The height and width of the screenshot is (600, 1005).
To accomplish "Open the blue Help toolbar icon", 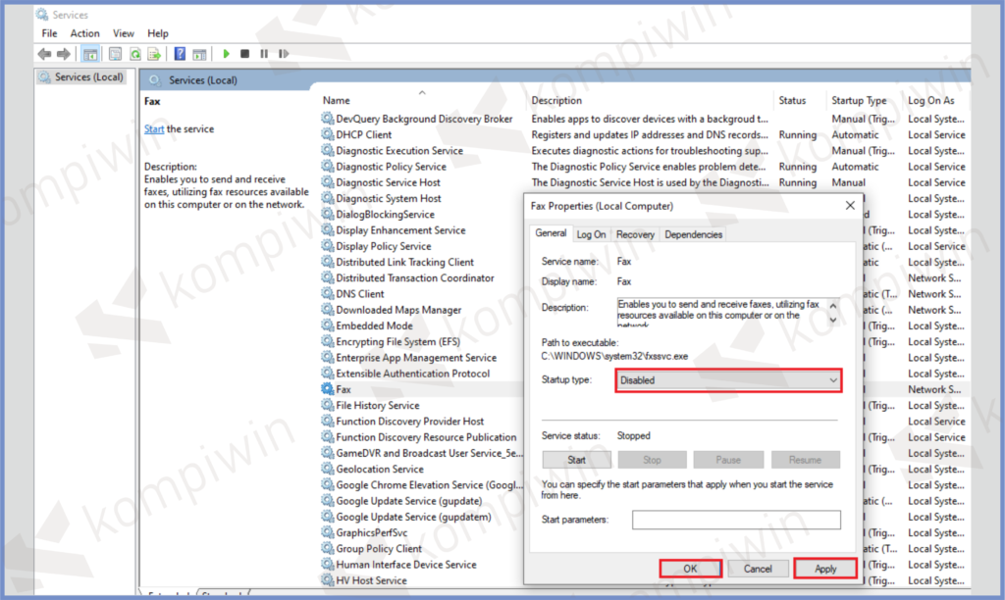I will pyautogui.click(x=180, y=54).
